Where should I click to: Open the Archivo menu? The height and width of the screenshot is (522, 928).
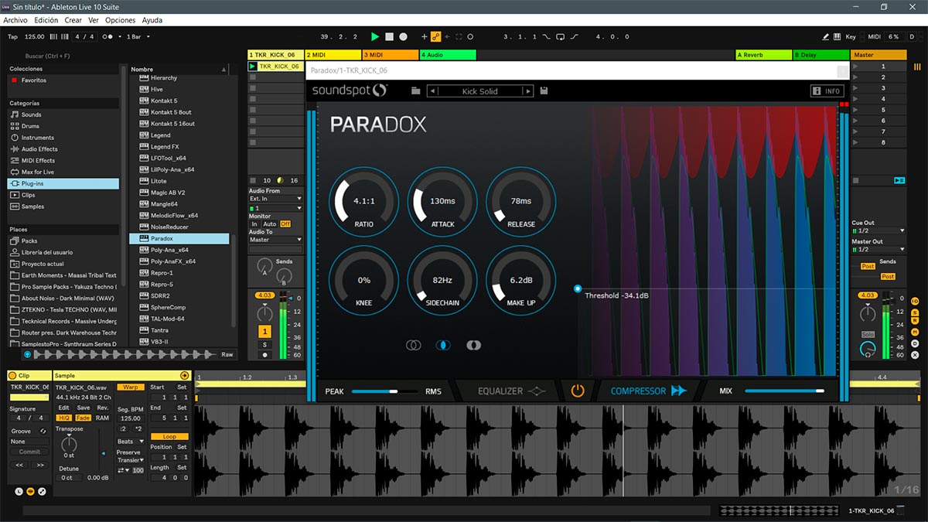(x=15, y=20)
